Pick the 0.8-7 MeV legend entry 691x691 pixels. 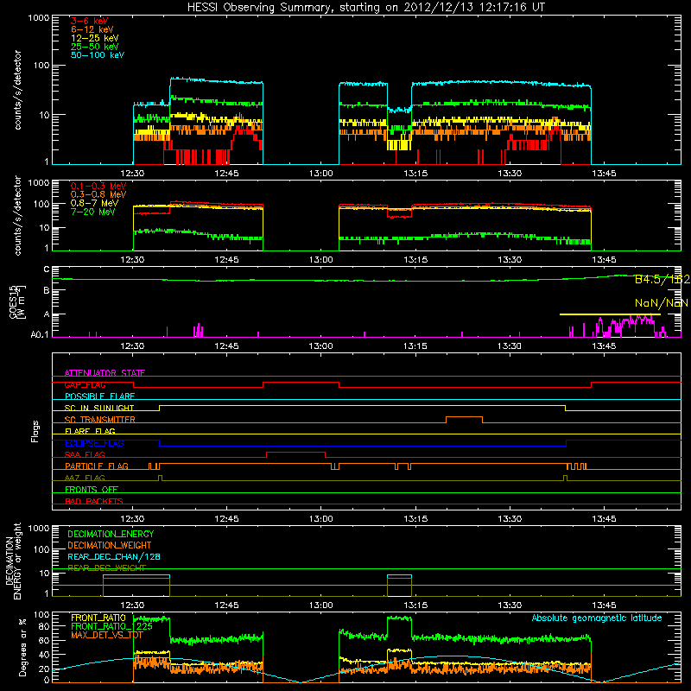[x=94, y=204]
